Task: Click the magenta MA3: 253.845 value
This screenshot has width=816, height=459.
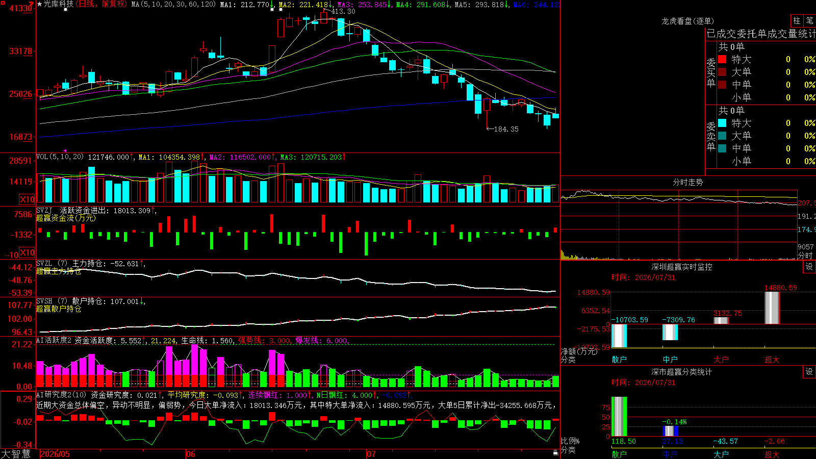Action: click(365, 4)
